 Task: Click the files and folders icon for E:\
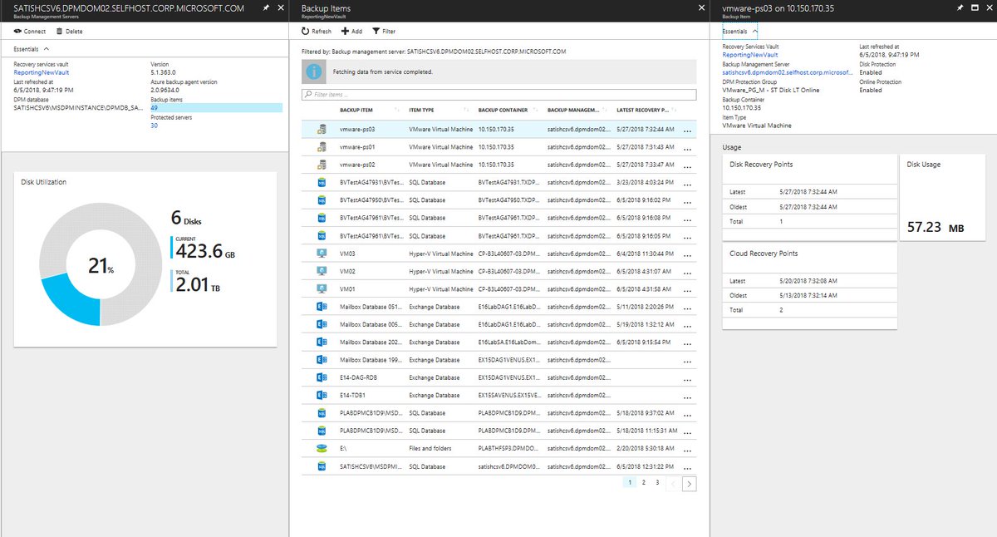click(x=322, y=448)
